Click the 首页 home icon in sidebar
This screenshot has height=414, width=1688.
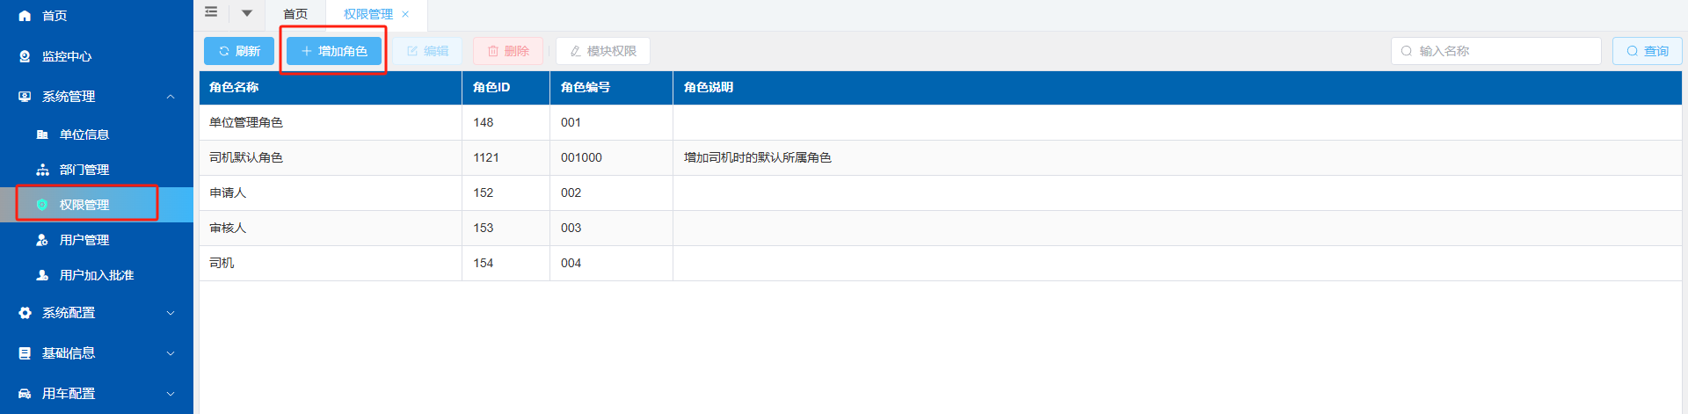pyautogui.click(x=25, y=16)
